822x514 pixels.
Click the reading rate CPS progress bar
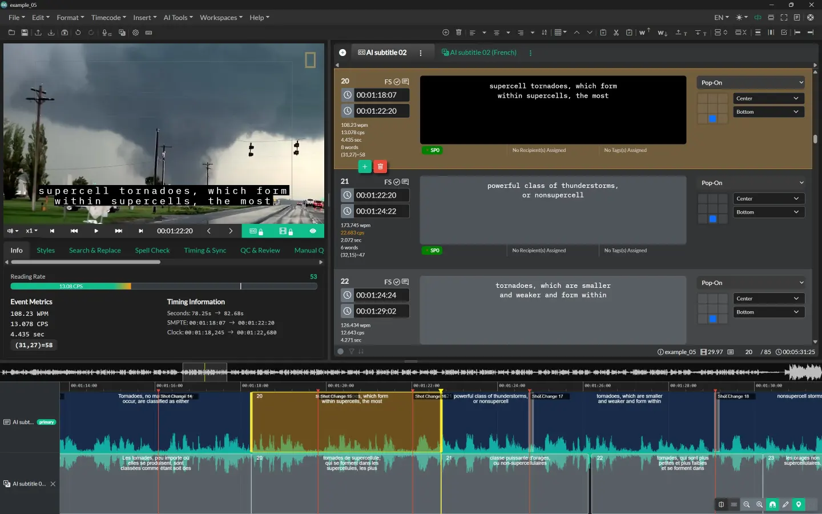(164, 286)
